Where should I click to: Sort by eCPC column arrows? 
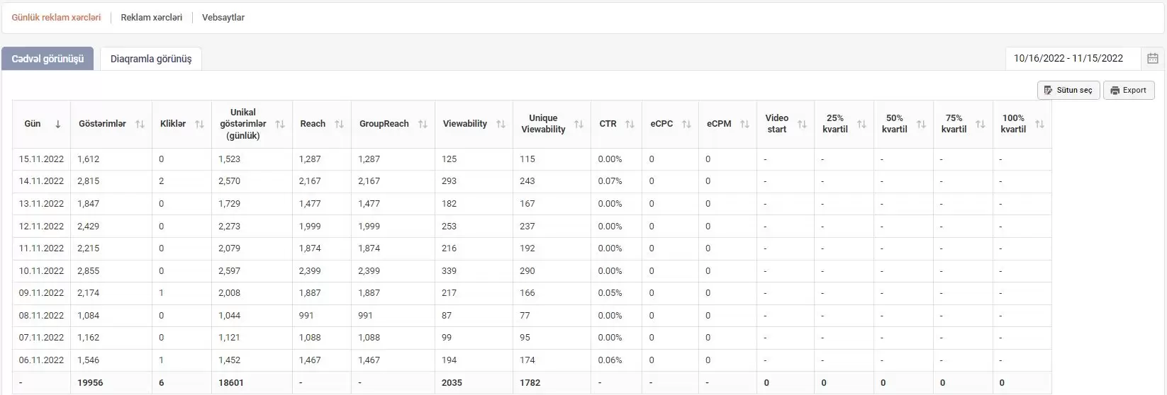click(x=686, y=124)
